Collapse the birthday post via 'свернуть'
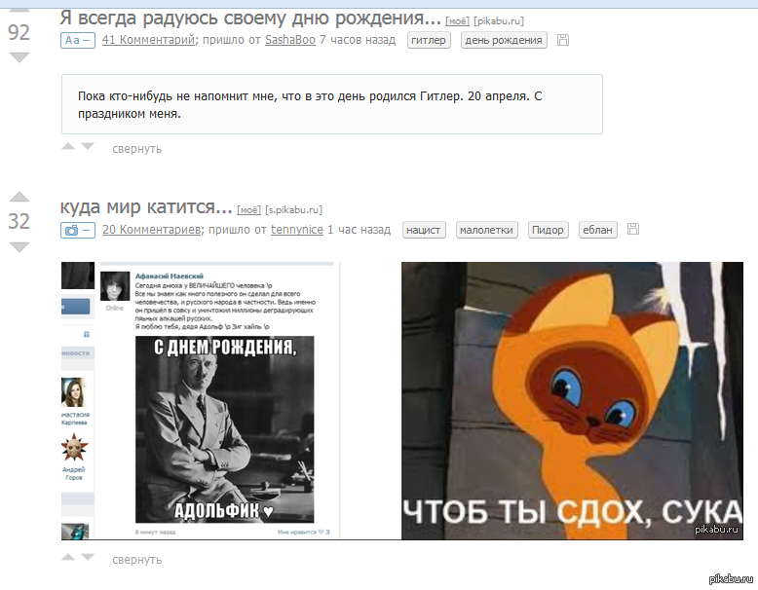This screenshot has height=590, width=758. tap(136, 149)
